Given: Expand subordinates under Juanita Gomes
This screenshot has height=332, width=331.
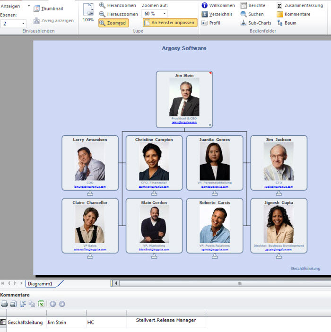Looking at the screenshot, I should (x=215, y=193).
